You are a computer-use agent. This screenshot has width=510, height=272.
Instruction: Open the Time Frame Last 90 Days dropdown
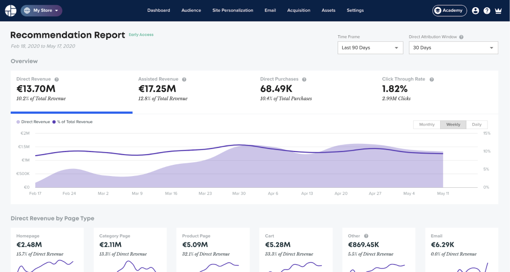click(370, 48)
